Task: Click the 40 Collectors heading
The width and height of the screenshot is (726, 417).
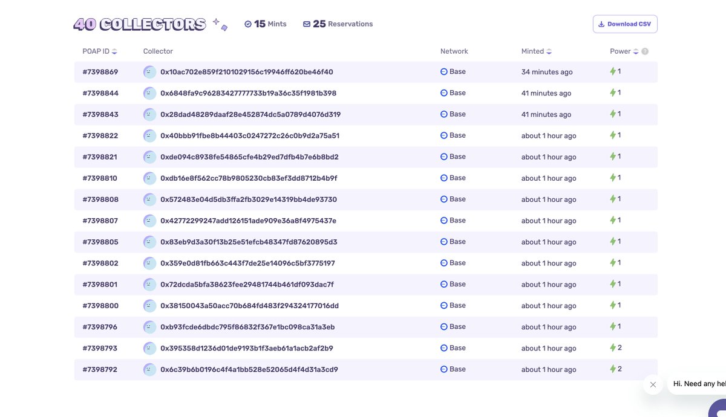Action: click(x=140, y=24)
